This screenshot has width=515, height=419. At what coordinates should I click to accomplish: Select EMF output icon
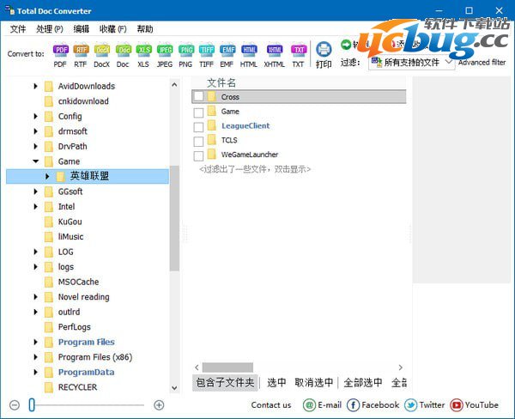227,50
